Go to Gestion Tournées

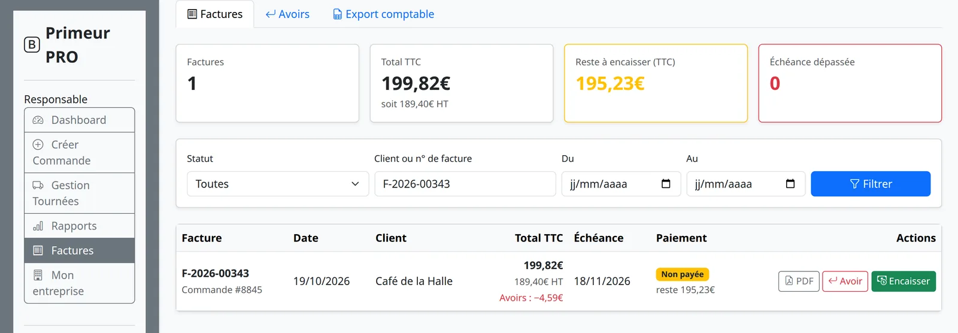coord(80,193)
